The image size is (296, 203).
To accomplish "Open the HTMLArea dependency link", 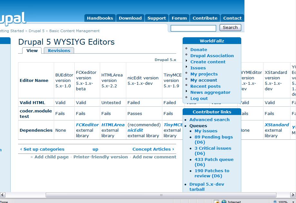I will [x=113, y=125].
